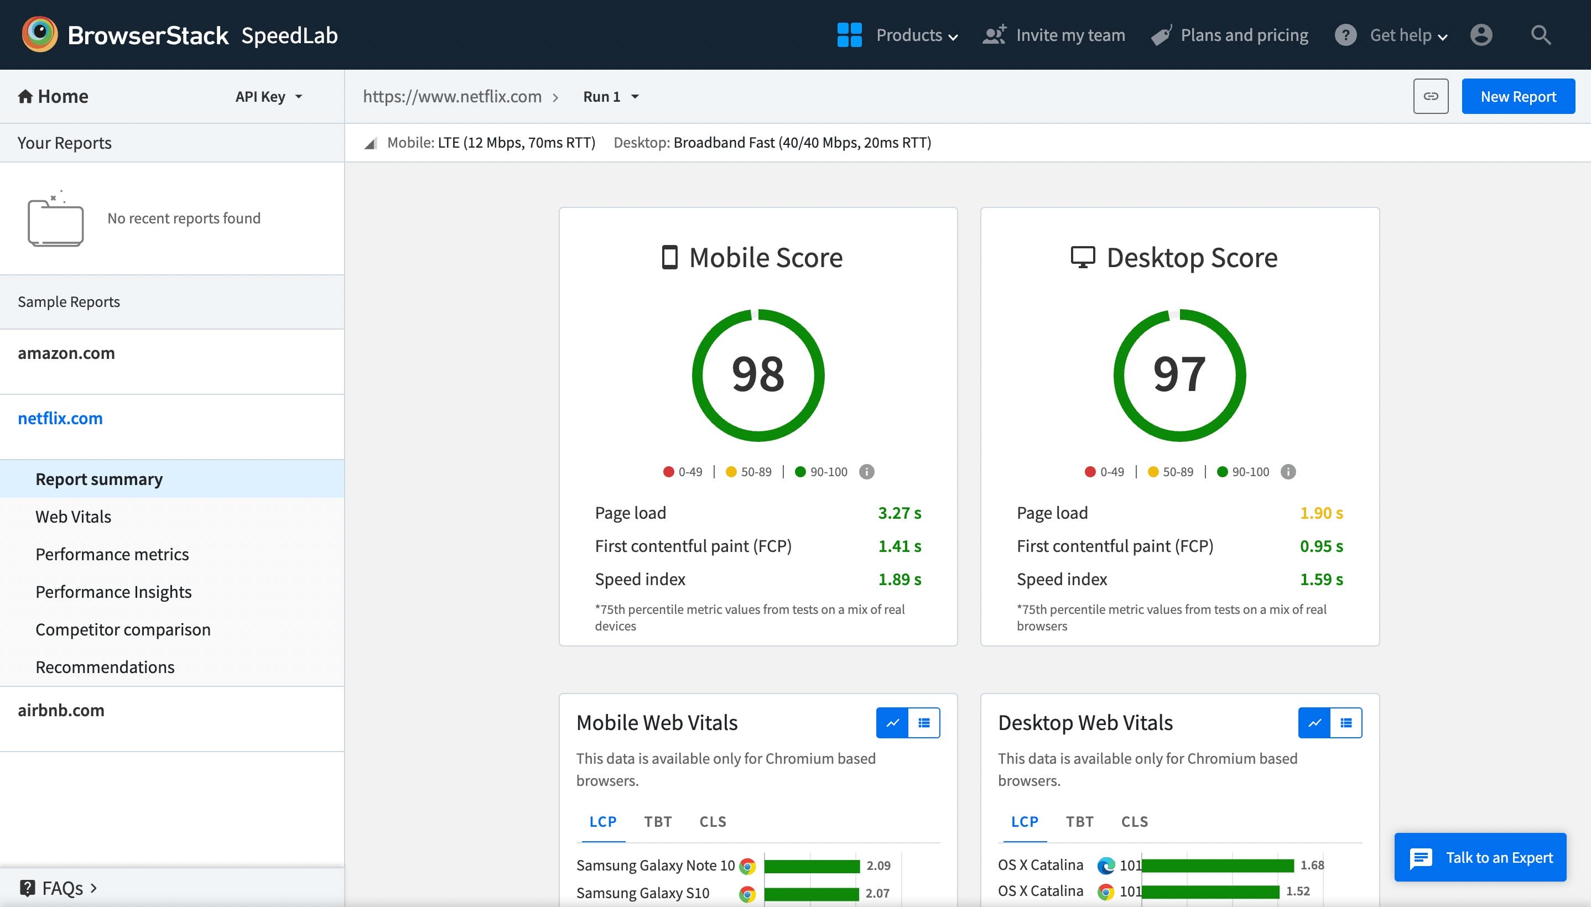This screenshot has width=1591, height=907.
Task: Click the Mobile Score info icon
Action: [866, 472]
